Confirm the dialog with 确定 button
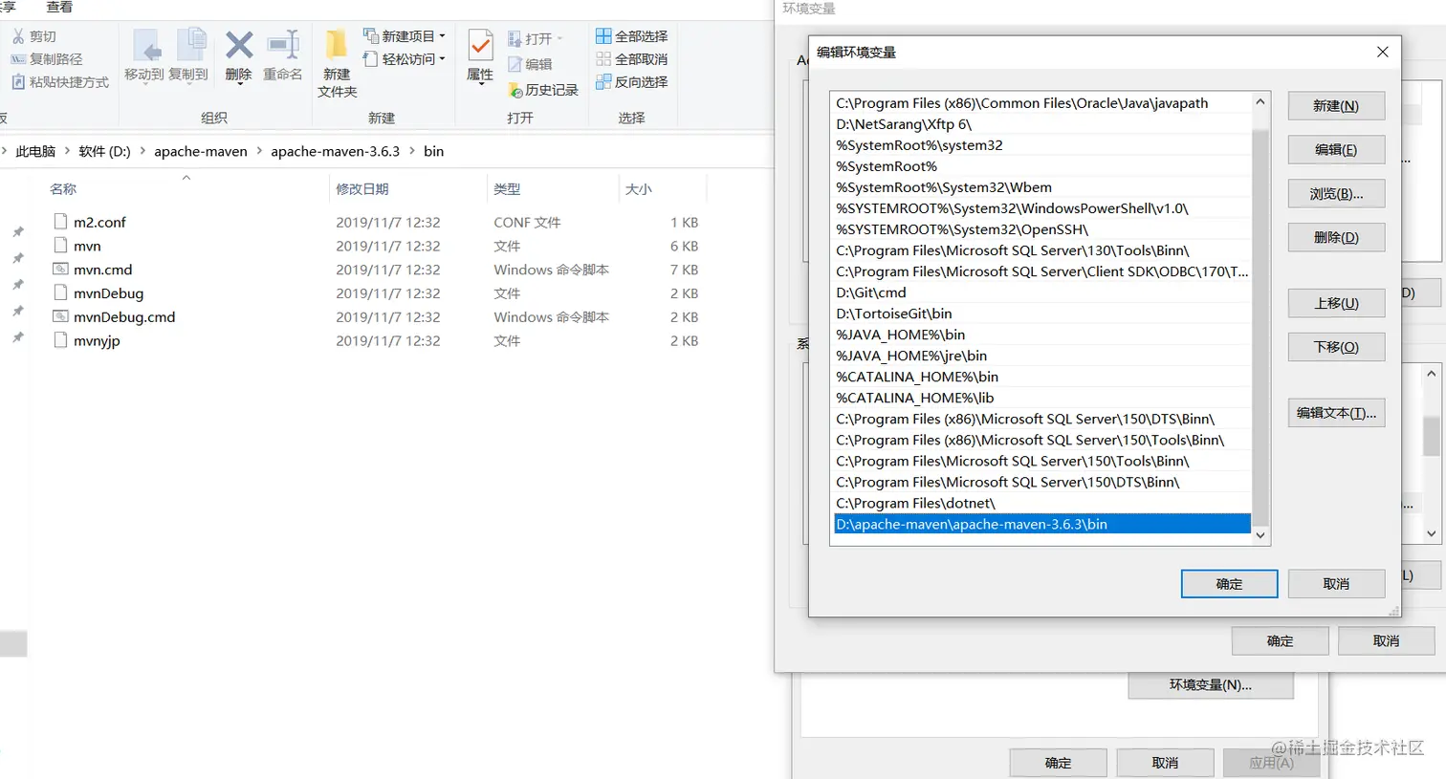Image resolution: width=1446 pixels, height=779 pixels. point(1229,583)
